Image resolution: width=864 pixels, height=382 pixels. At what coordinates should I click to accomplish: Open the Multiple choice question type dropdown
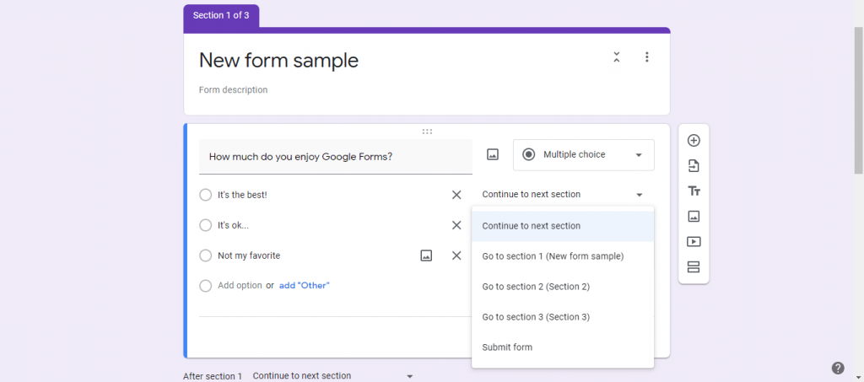coord(583,154)
